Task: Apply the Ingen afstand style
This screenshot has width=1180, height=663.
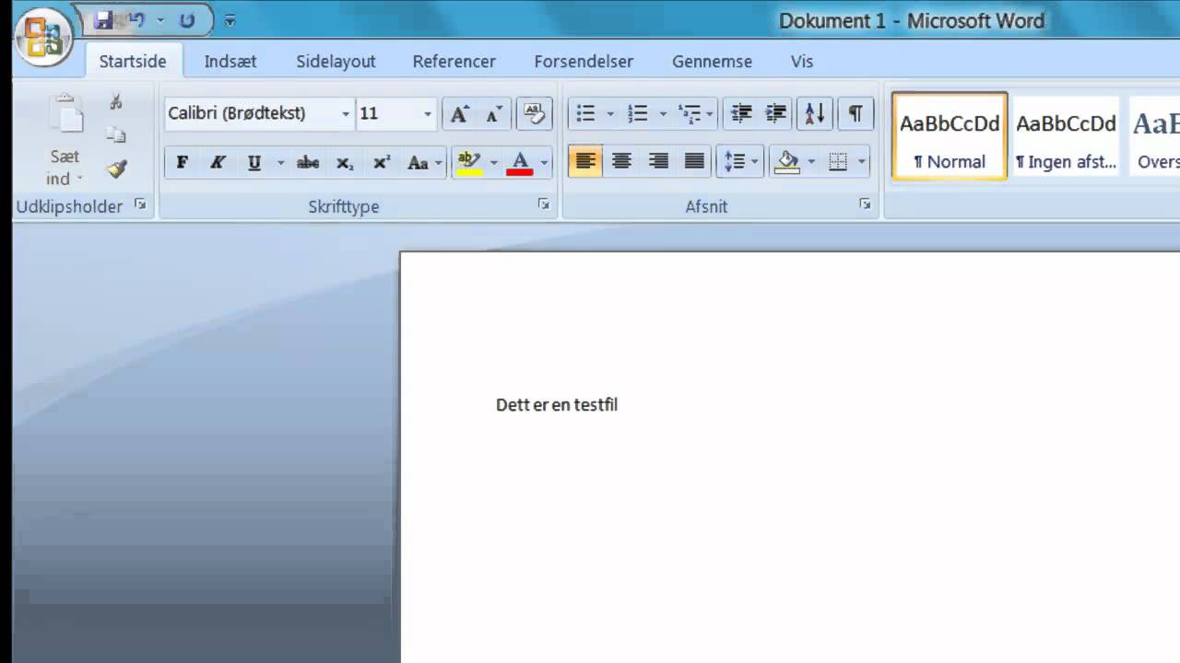Action: pyautogui.click(x=1067, y=136)
